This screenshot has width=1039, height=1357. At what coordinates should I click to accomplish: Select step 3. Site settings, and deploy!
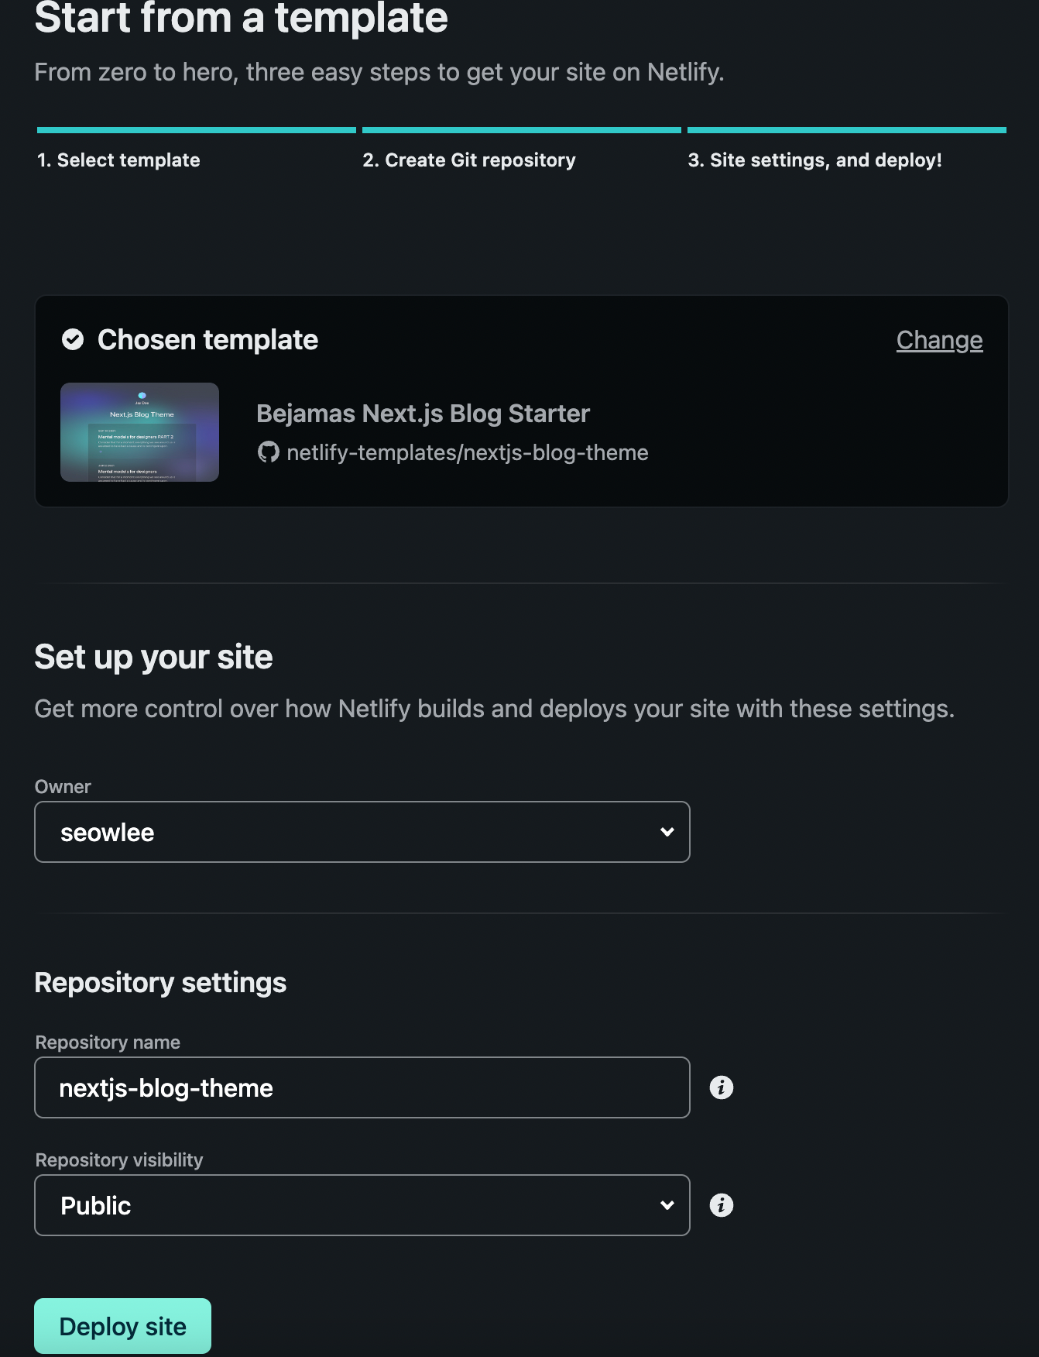[x=814, y=160]
